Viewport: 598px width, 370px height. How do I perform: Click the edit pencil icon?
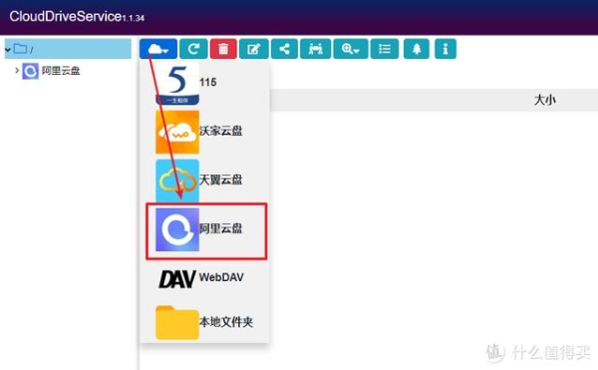[x=253, y=49]
